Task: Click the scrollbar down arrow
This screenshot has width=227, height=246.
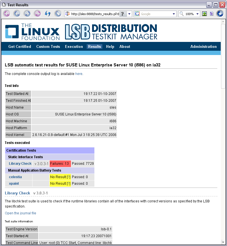Action: [x=223, y=242]
